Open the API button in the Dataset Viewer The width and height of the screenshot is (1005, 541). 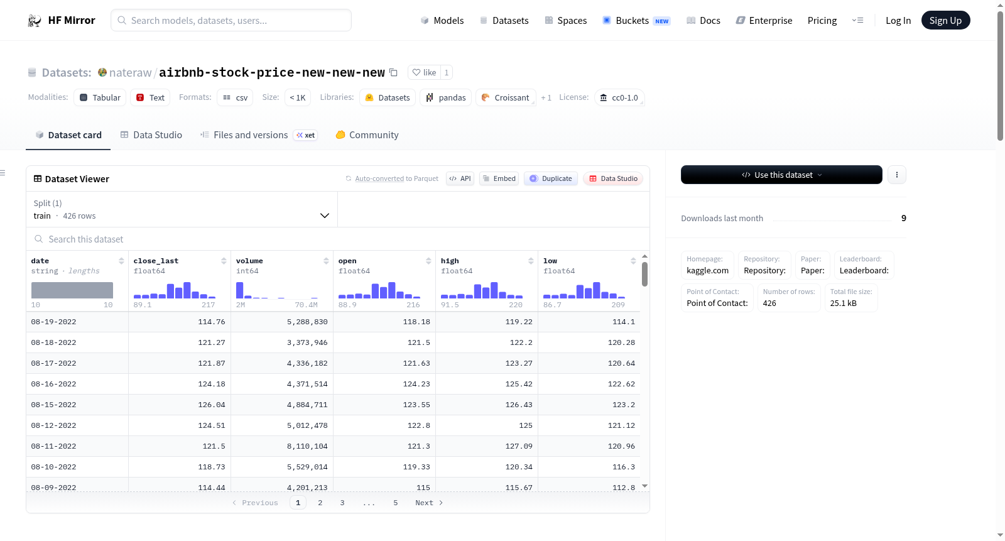click(460, 178)
